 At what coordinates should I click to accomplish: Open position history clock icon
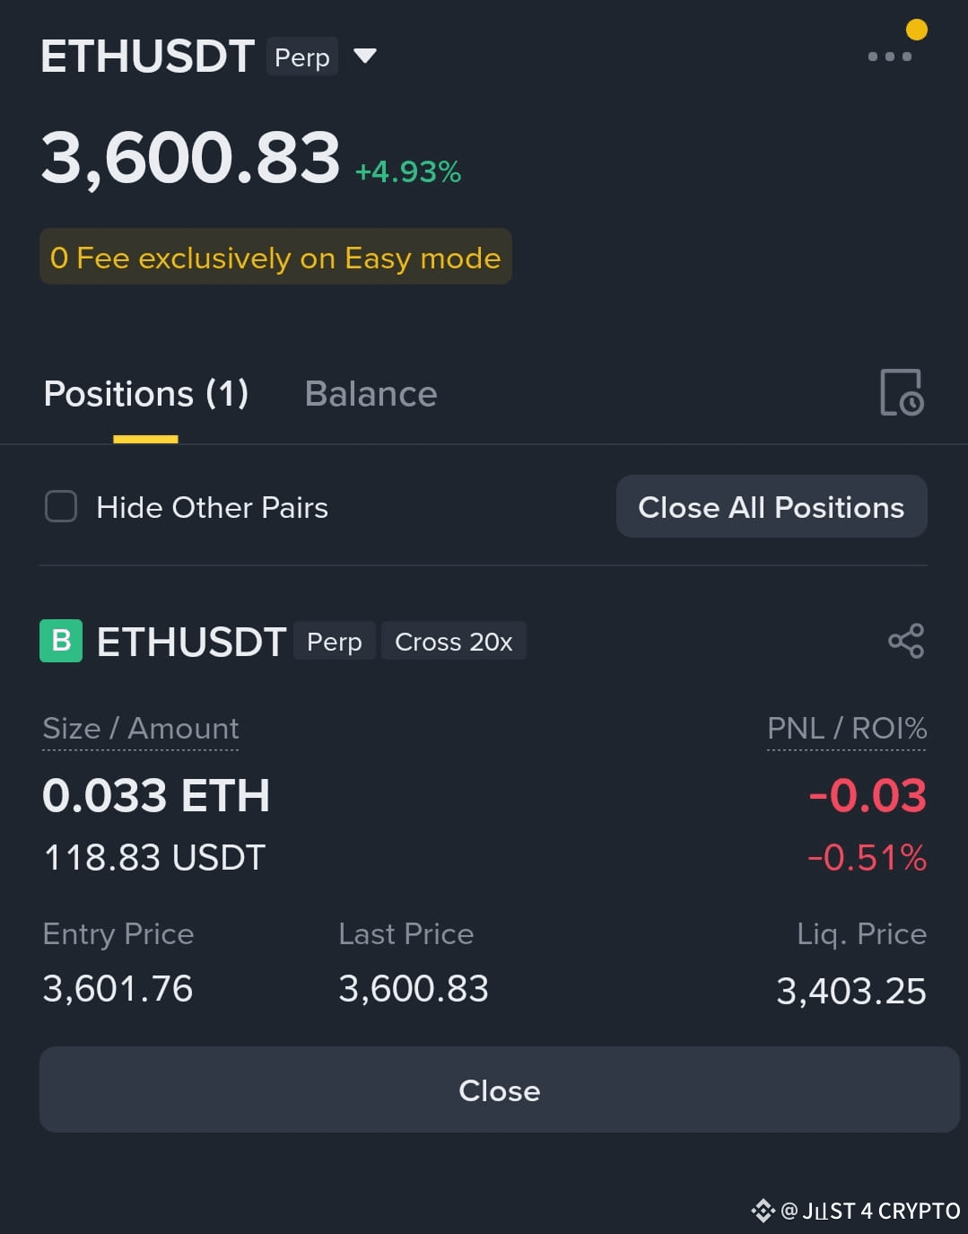(902, 392)
